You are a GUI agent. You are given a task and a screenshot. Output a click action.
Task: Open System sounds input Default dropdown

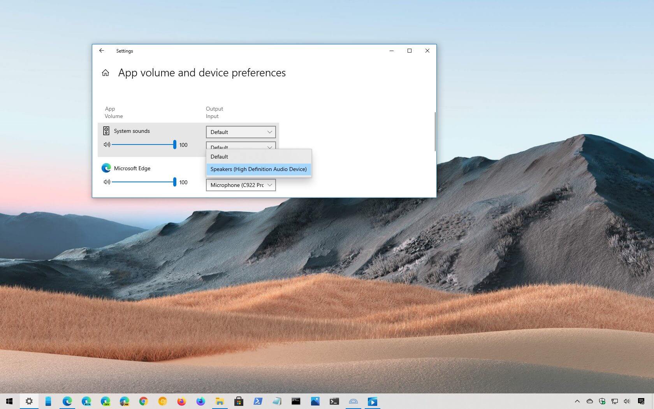(241, 145)
